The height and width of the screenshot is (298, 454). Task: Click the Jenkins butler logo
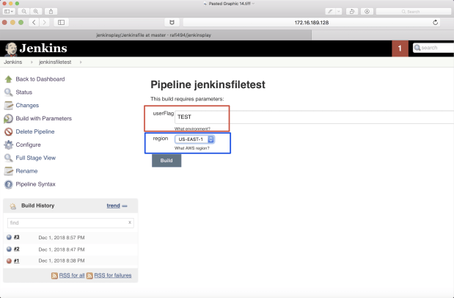(x=11, y=49)
